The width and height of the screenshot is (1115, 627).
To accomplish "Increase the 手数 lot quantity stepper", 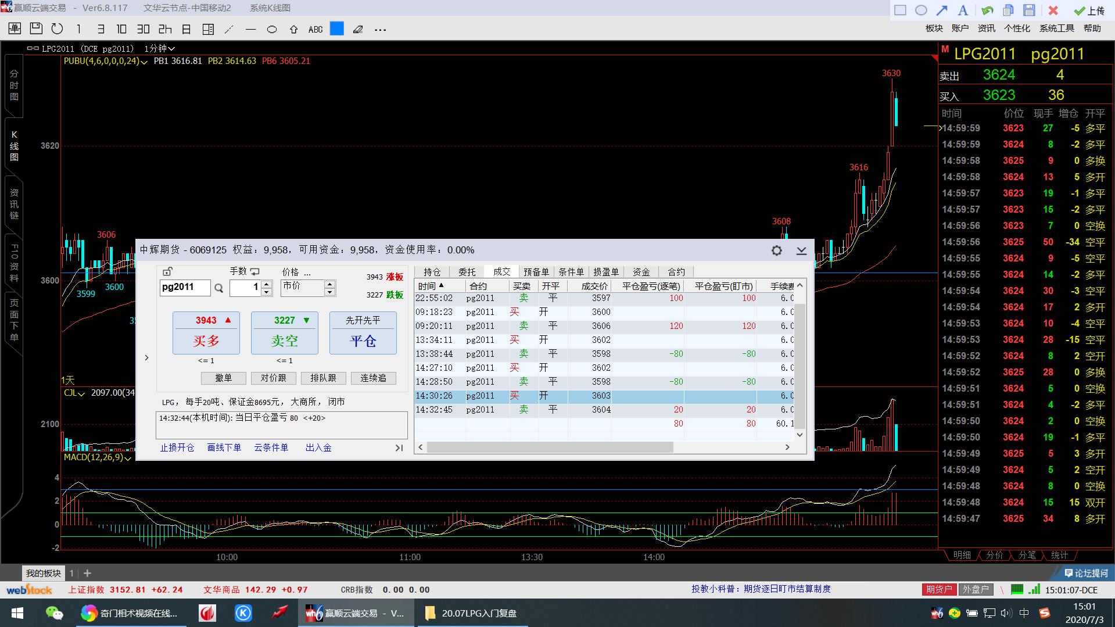I will pyautogui.click(x=267, y=284).
